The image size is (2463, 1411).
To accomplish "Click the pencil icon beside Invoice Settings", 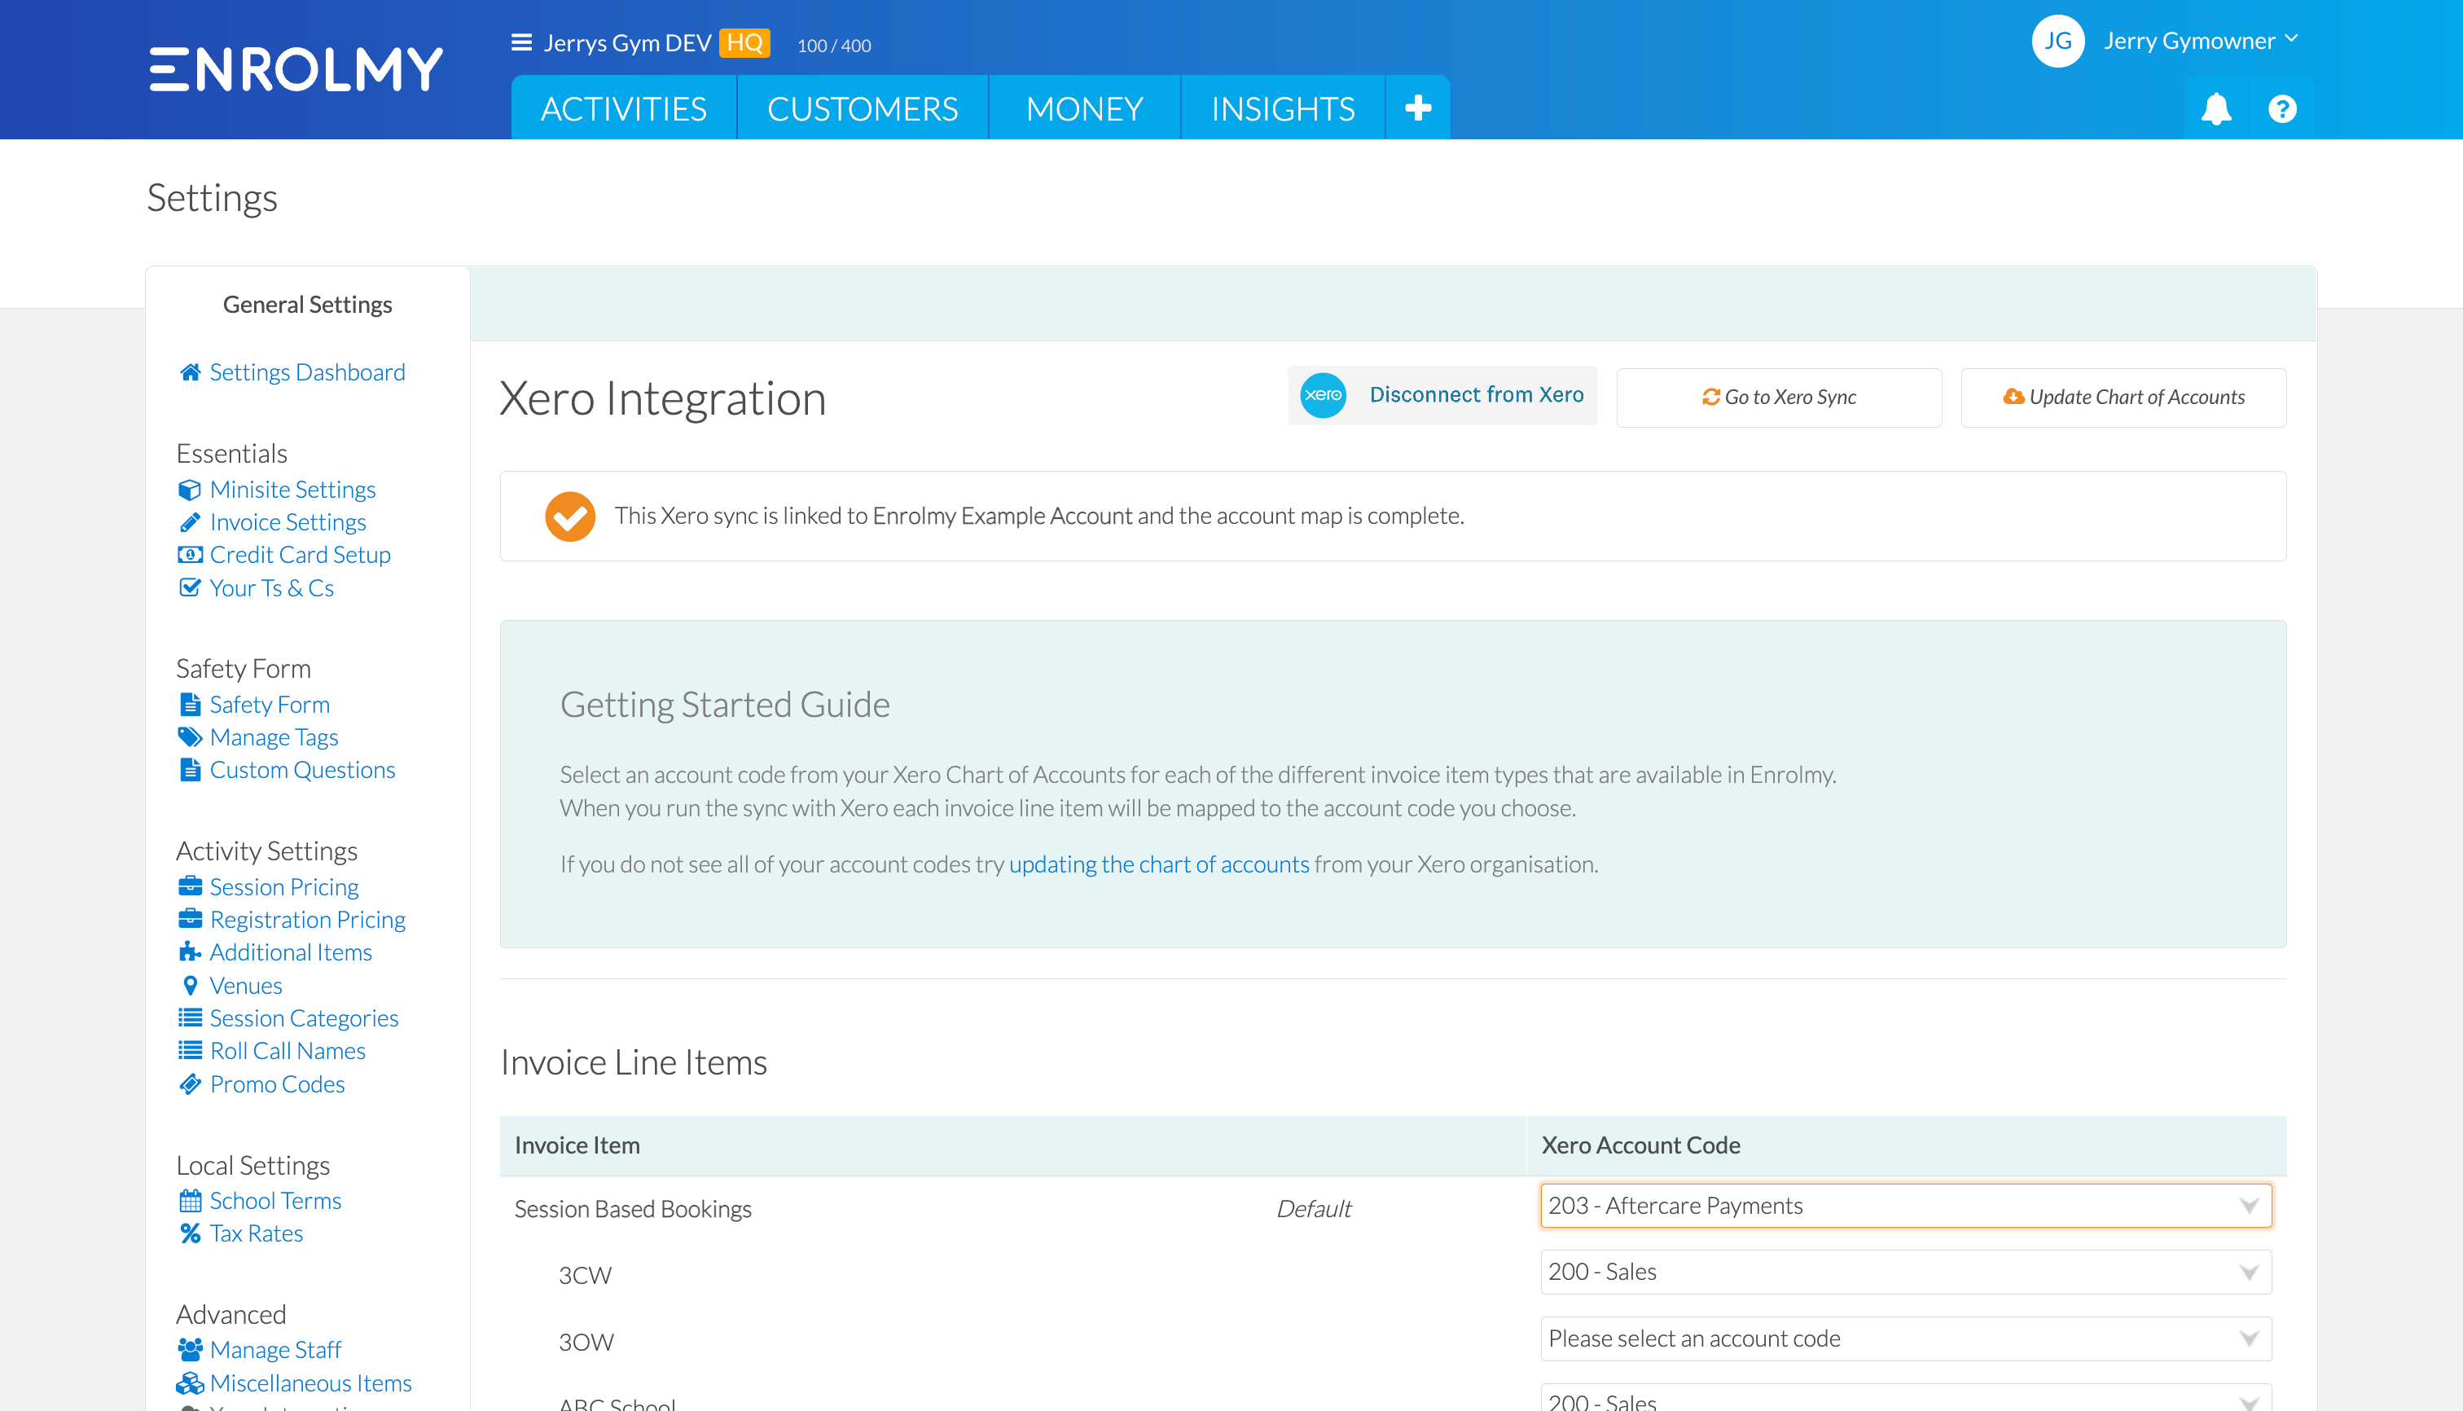I will tap(190, 522).
